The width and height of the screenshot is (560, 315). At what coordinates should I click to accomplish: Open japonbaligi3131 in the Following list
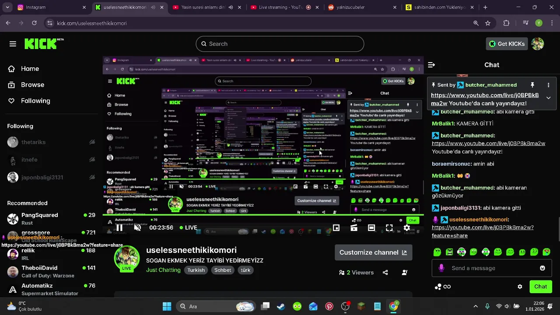pos(51,177)
